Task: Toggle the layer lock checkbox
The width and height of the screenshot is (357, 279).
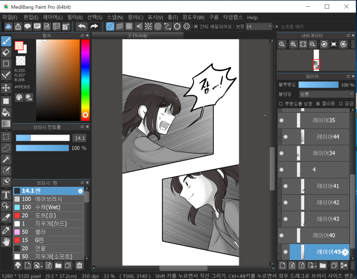Action: [x=341, y=104]
